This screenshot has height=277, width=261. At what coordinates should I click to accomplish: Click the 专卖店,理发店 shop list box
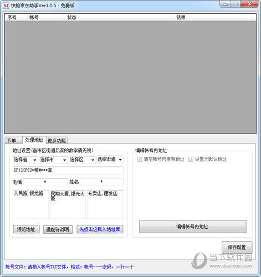pyautogui.click(x=105, y=204)
